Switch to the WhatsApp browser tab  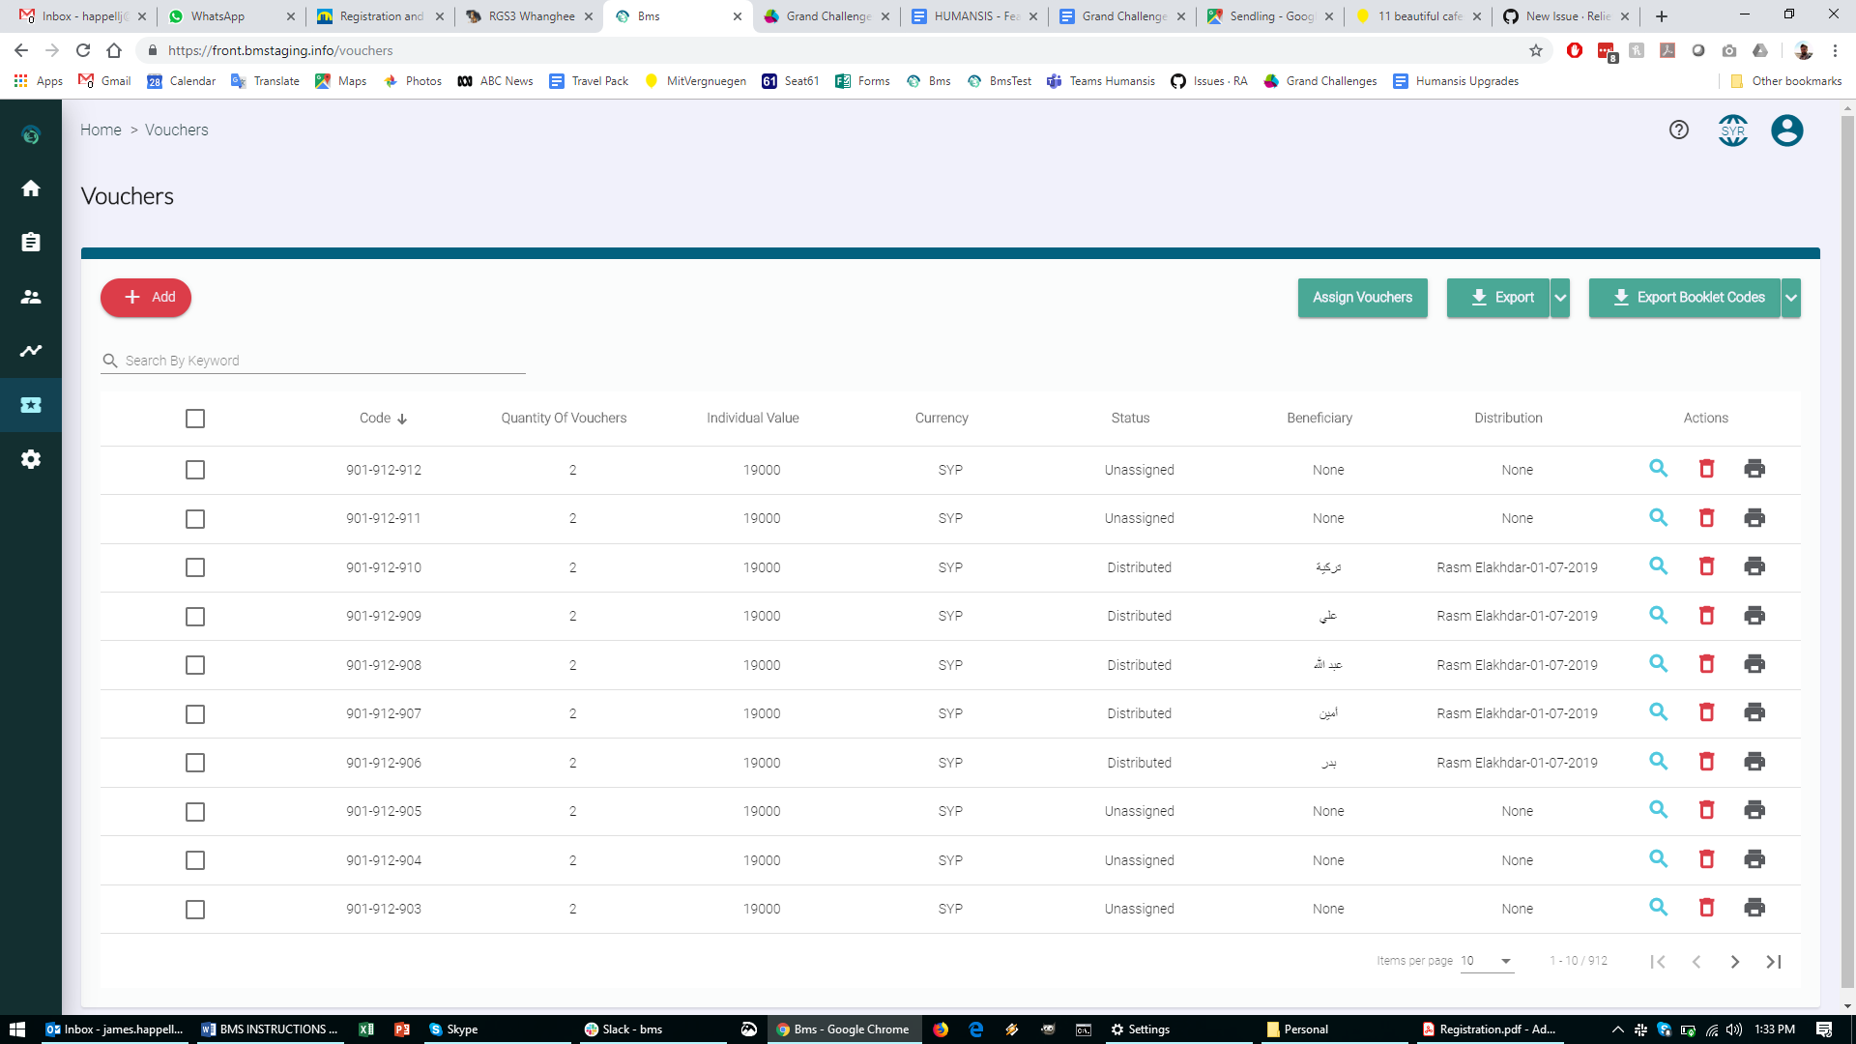tap(217, 16)
